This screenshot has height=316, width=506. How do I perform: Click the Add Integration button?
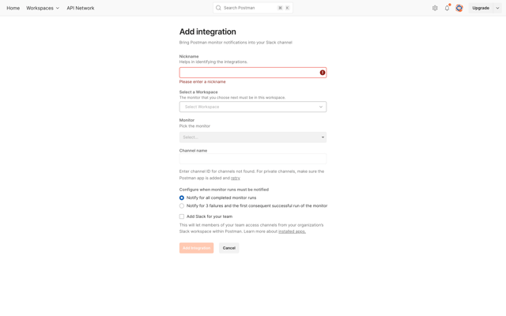click(196, 248)
